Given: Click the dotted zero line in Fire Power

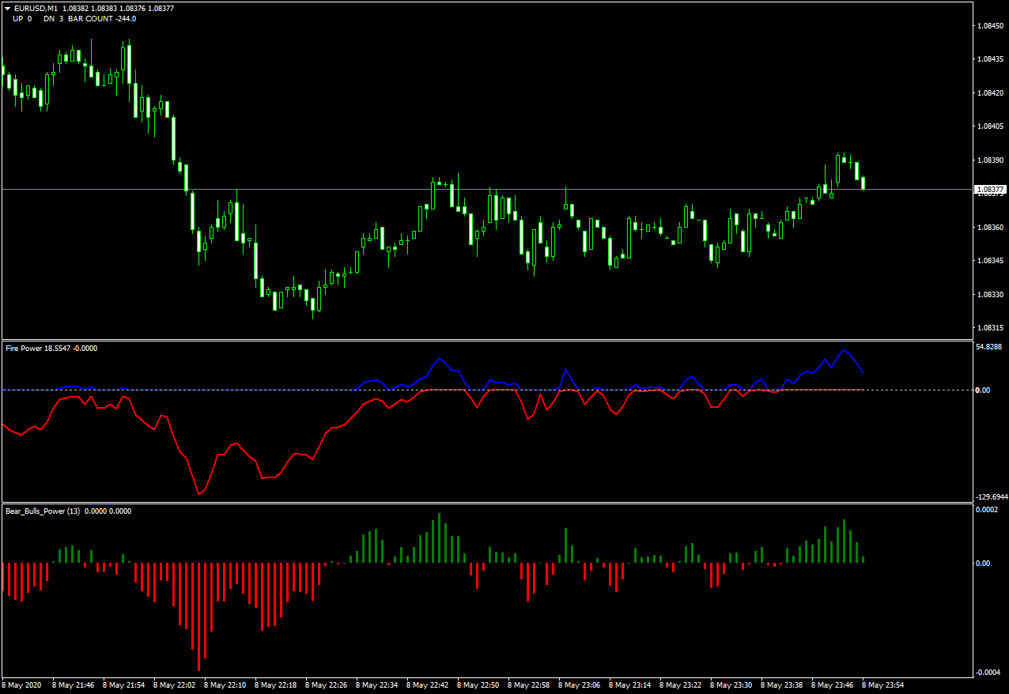Looking at the screenshot, I should pos(486,390).
